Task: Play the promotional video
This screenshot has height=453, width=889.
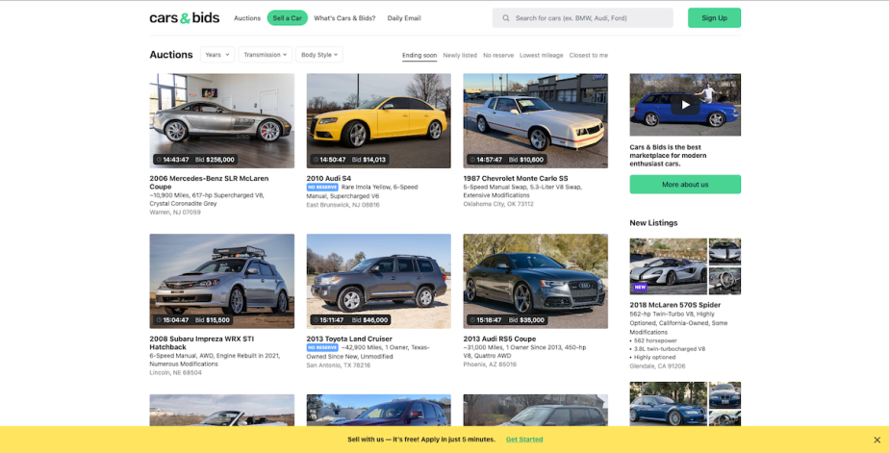Action: point(685,105)
